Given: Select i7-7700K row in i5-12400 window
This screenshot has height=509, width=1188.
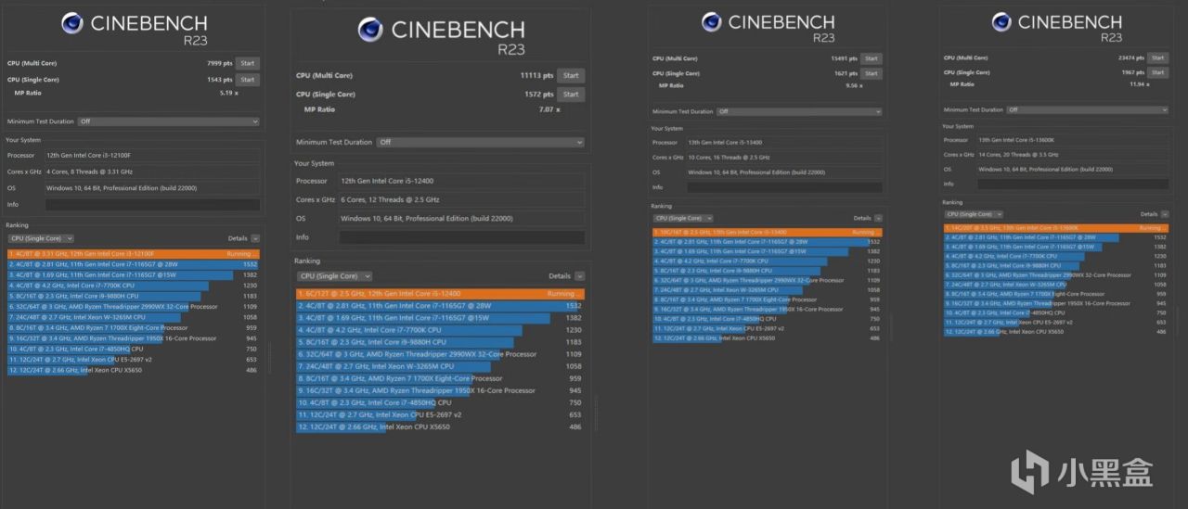Looking at the screenshot, I should (440, 330).
